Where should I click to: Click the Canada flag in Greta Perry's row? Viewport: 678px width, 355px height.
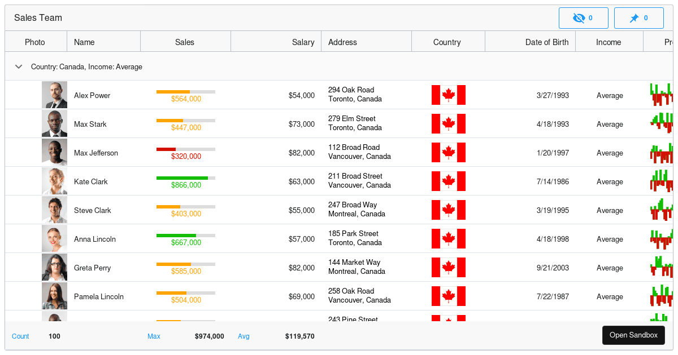[x=448, y=267]
